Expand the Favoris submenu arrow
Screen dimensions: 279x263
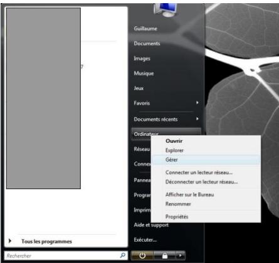tap(197, 103)
